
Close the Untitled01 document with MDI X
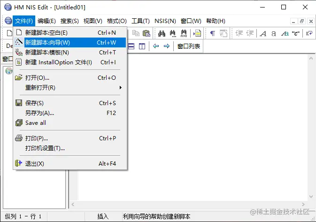(x=311, y=21)
